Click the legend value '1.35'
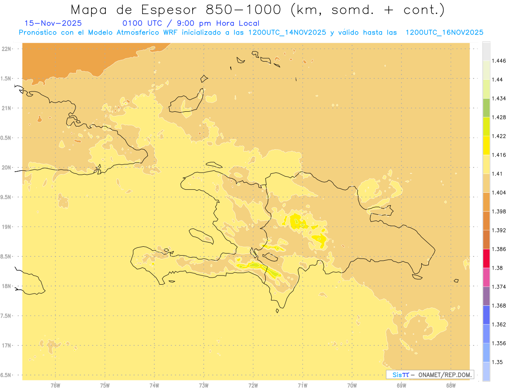 point(498,362)
